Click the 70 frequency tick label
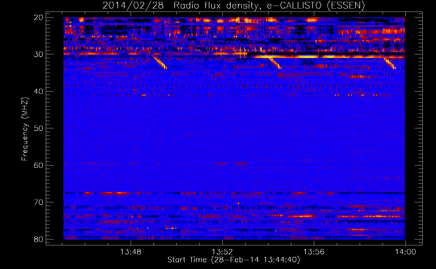Image resolution: width=436 pixels, height=269 pixels. coord(39,202)
